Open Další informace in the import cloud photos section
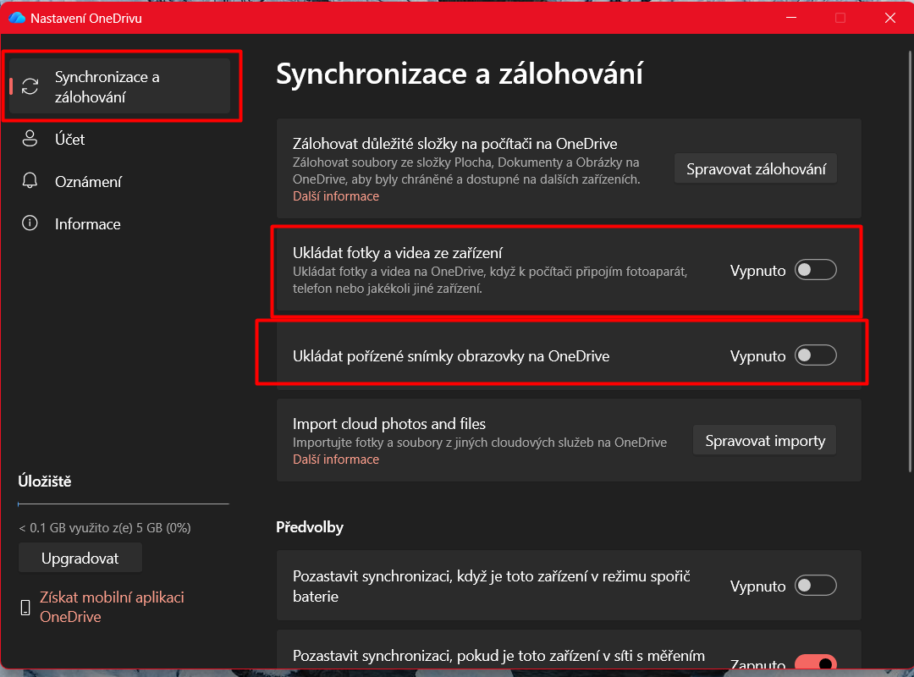Viewport: 914px width, 677px height. click(x=335, y=459)
